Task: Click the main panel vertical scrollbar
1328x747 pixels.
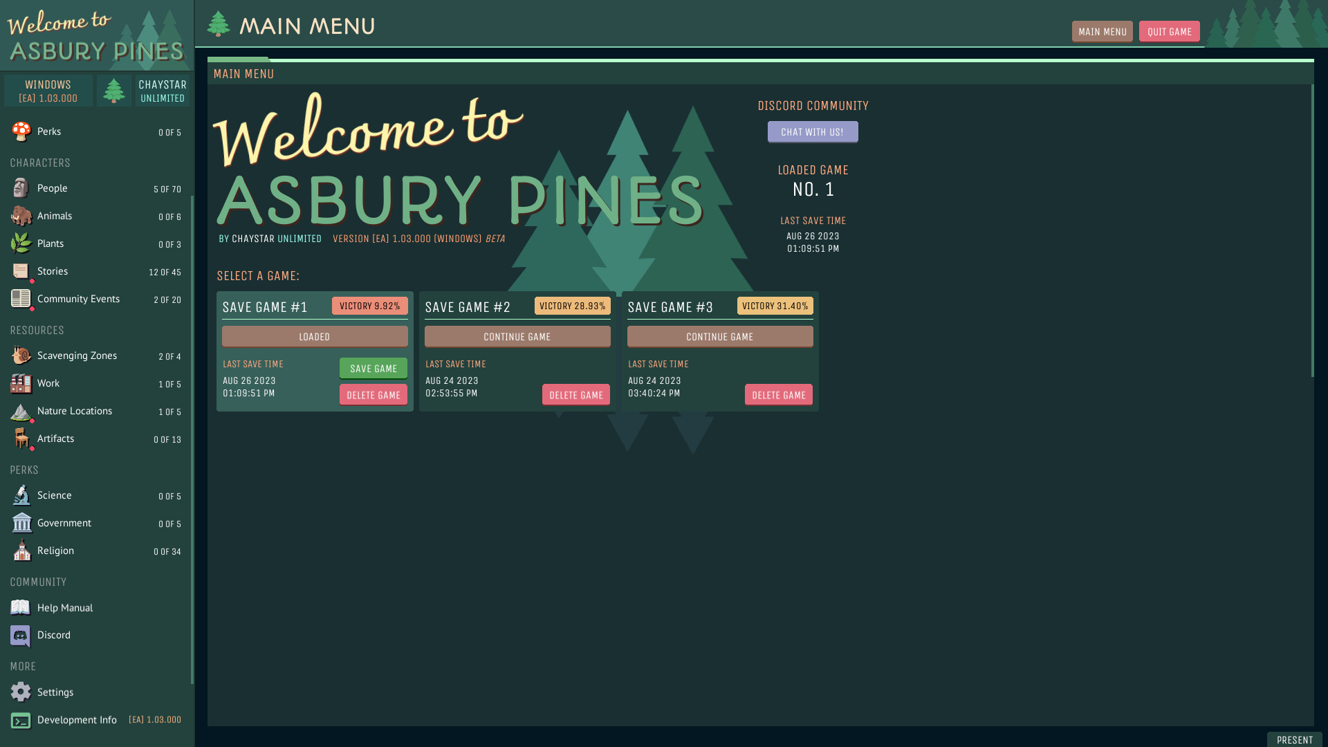Action: [x=1312, y=231]
